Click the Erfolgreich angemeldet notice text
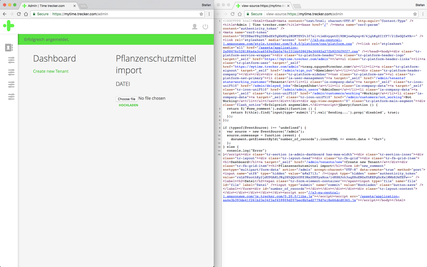The image size is (427, 267). click(47, 39)
